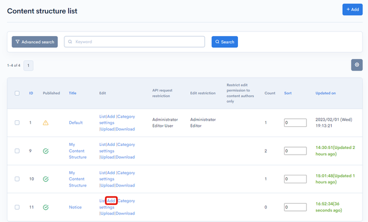
Task: Click the blue Search button
Action: click(224, 42)
